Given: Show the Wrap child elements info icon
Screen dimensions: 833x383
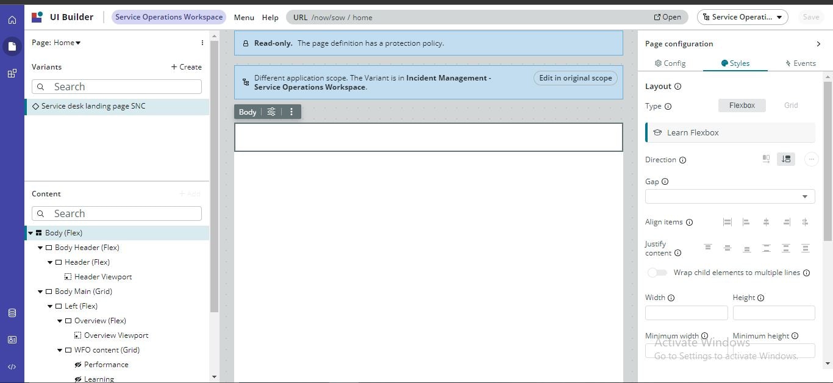Looking at the screenshot, I should click(806, 273).
